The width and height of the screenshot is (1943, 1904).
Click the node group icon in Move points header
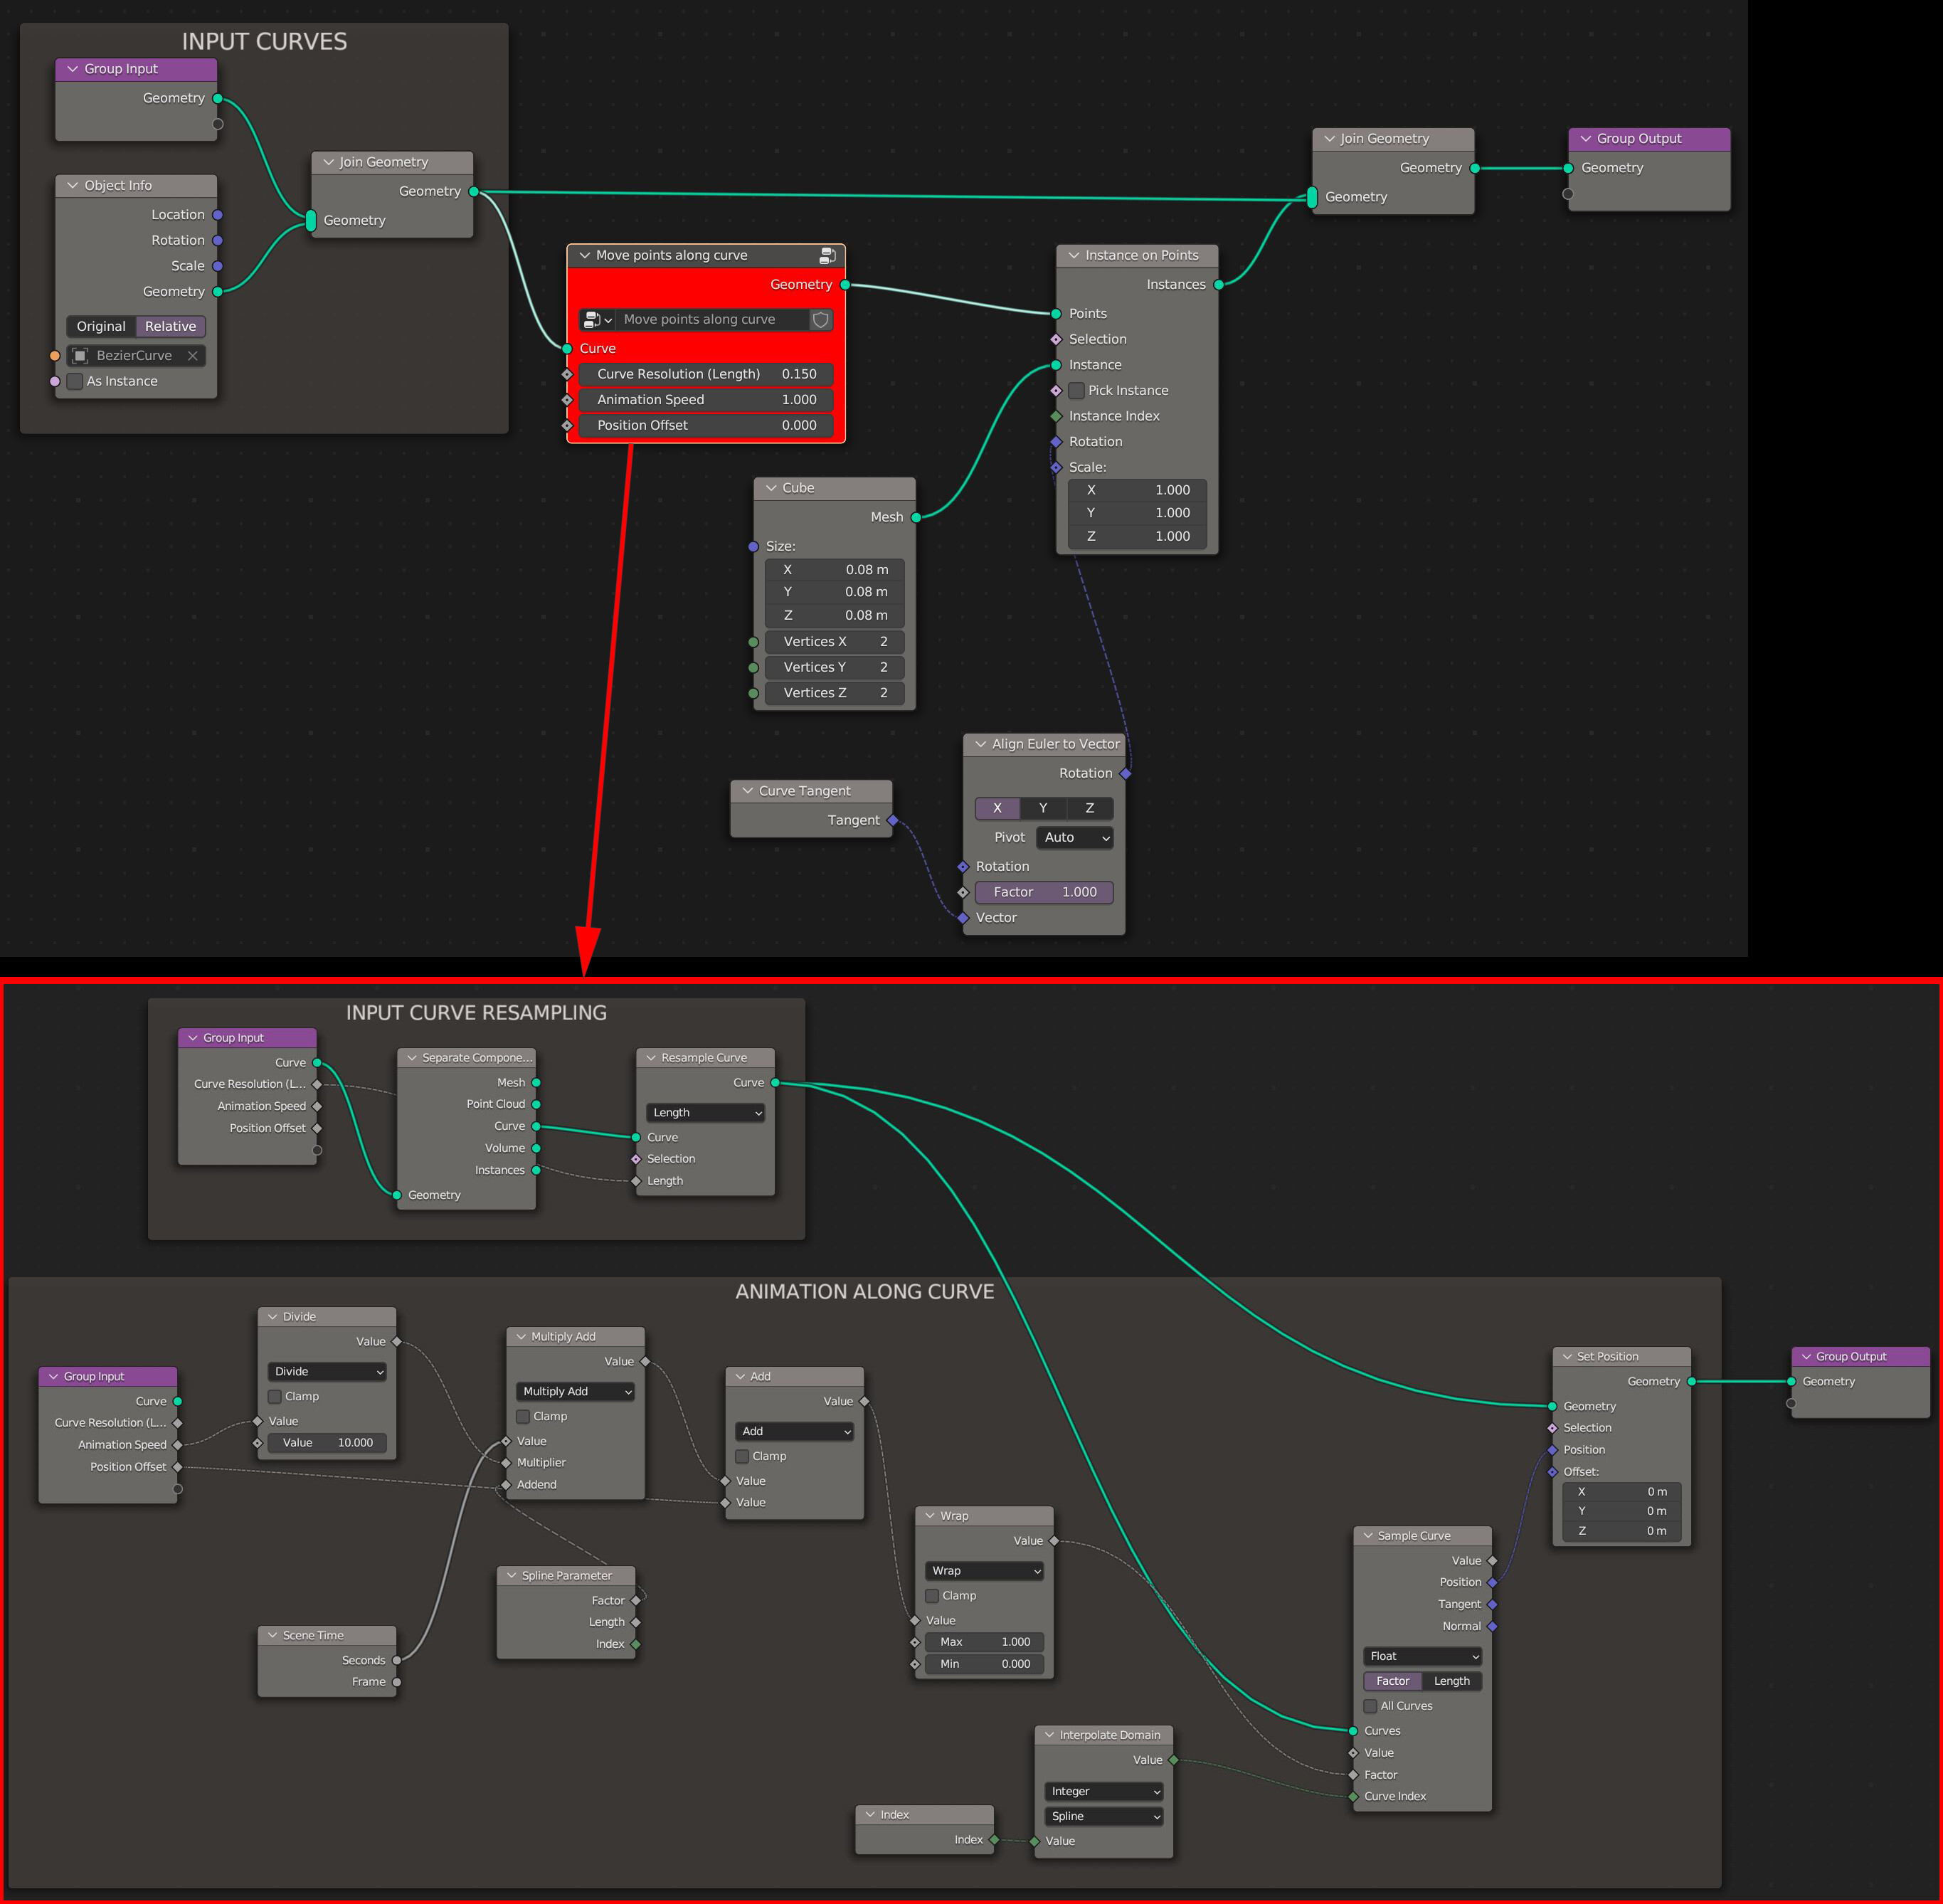[x=827, y=256]
